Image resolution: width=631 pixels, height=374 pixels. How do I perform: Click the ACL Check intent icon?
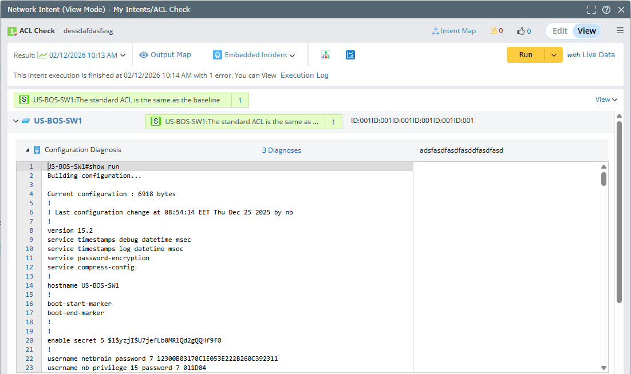pyautogui.click(x=12, y=31)
